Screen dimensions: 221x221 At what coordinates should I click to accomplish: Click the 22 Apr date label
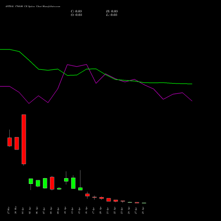(x=114, y=210)
